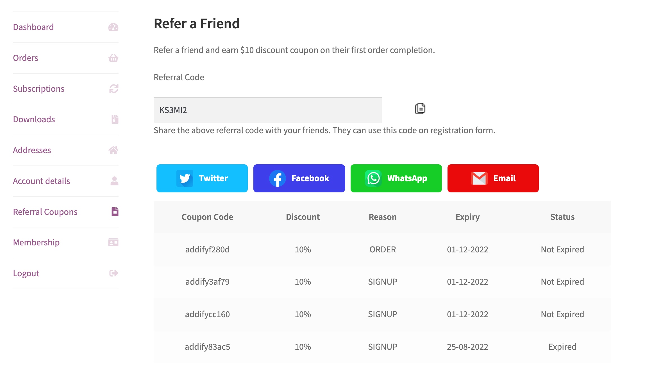Screen dimensions: 645x373
Task: Open the Referral Coupons page
Action: tap(45, 212)
